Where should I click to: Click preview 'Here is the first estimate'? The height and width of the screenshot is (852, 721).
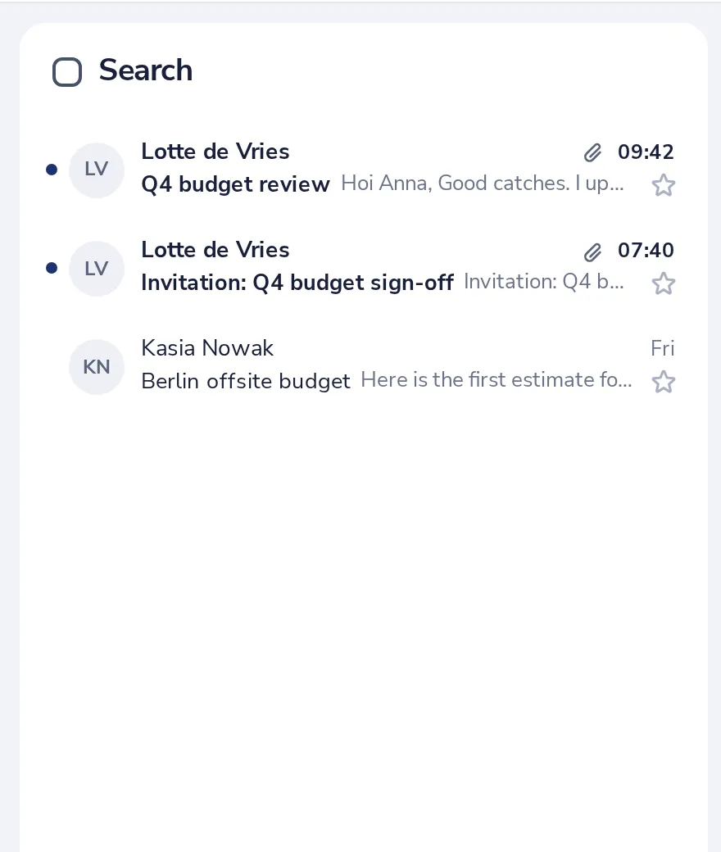(x=496, y=380)
